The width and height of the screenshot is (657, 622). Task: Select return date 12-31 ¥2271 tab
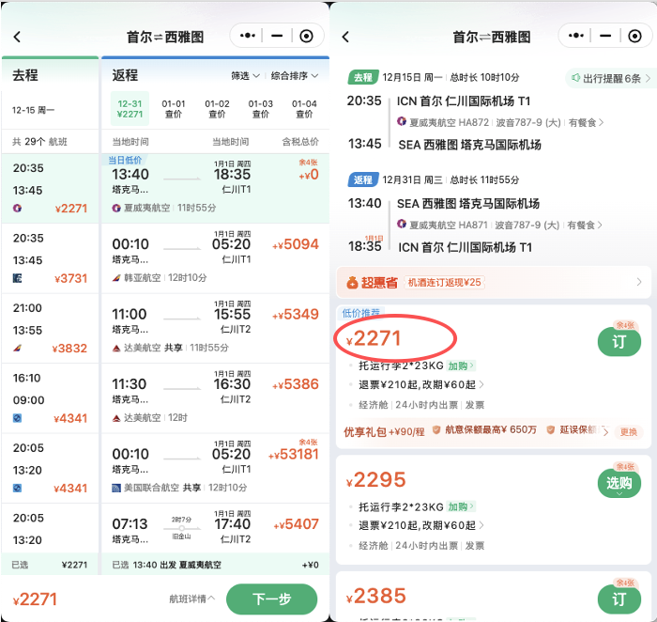[x=130, y=109]
